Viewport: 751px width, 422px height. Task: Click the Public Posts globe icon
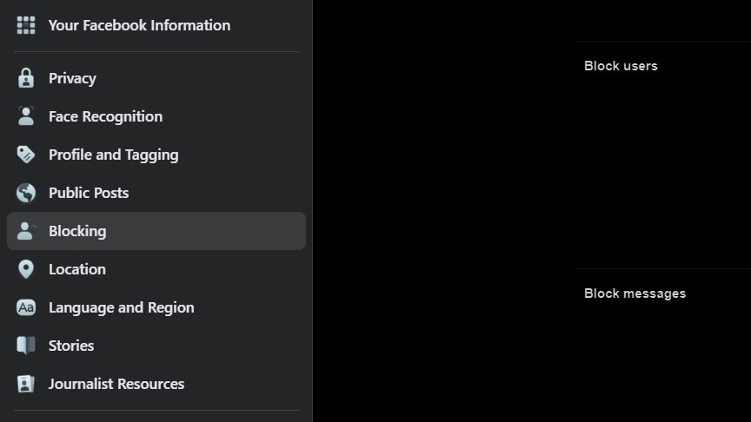(x=26, y=193)
